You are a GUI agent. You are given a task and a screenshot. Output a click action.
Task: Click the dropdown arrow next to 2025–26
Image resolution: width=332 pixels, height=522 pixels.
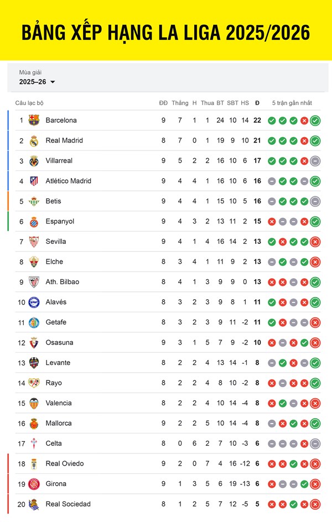pyautogui.click(x=53, y=82)
